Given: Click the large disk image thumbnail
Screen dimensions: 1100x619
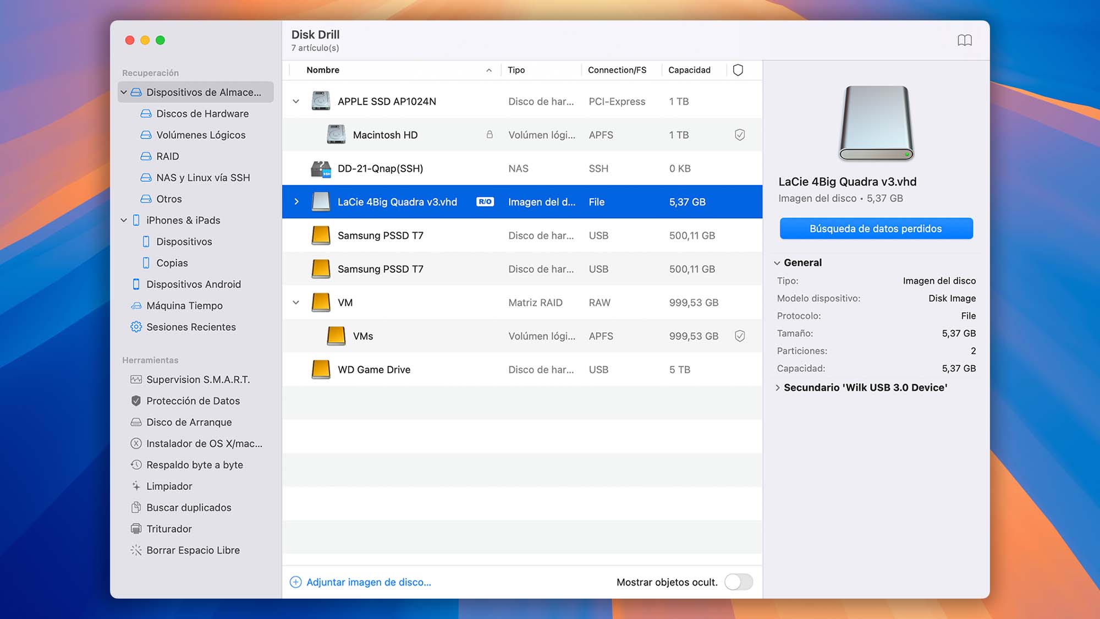Looking at the screenshot, I should tap(876, 123).
